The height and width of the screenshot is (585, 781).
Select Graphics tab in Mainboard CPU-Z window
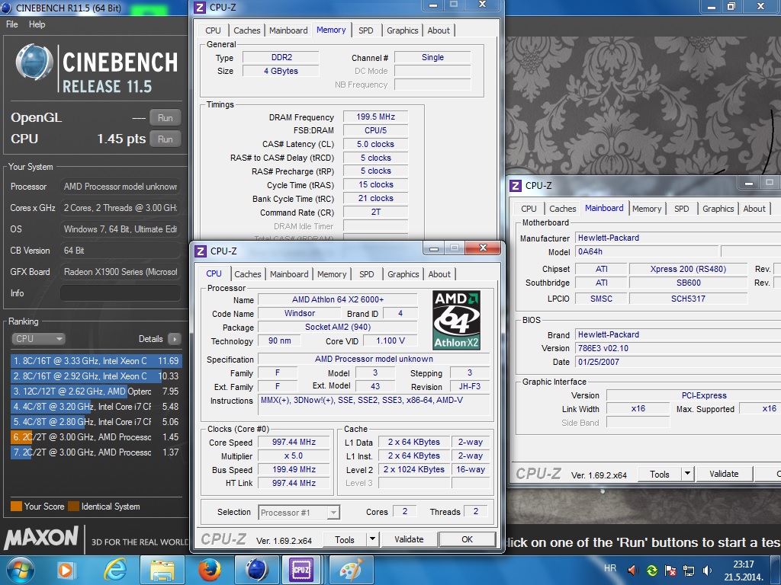pos(718,209)
